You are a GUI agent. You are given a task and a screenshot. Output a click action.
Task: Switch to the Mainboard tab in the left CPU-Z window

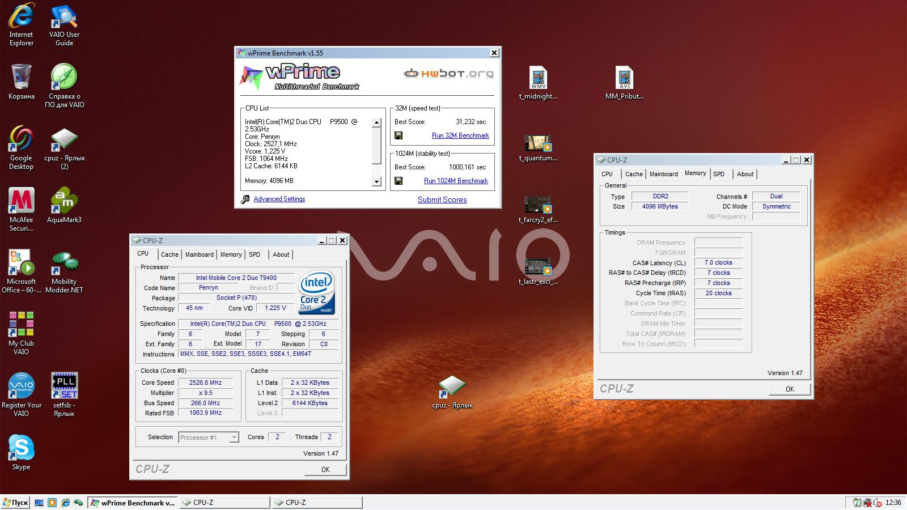pos(200,255)
